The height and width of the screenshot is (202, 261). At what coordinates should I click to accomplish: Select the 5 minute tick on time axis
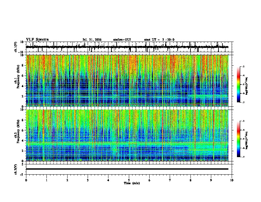pos(129,180)
